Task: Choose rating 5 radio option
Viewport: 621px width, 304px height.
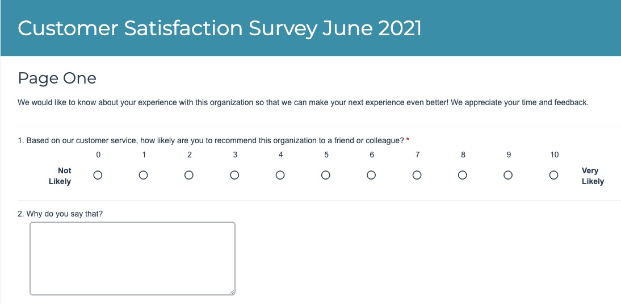Action: tap(326, 176)
